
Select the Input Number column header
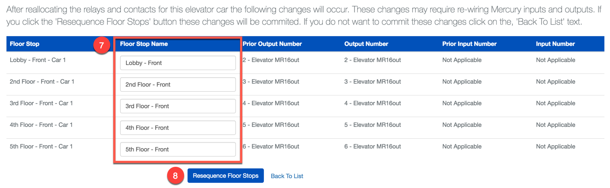pos(555,44)
